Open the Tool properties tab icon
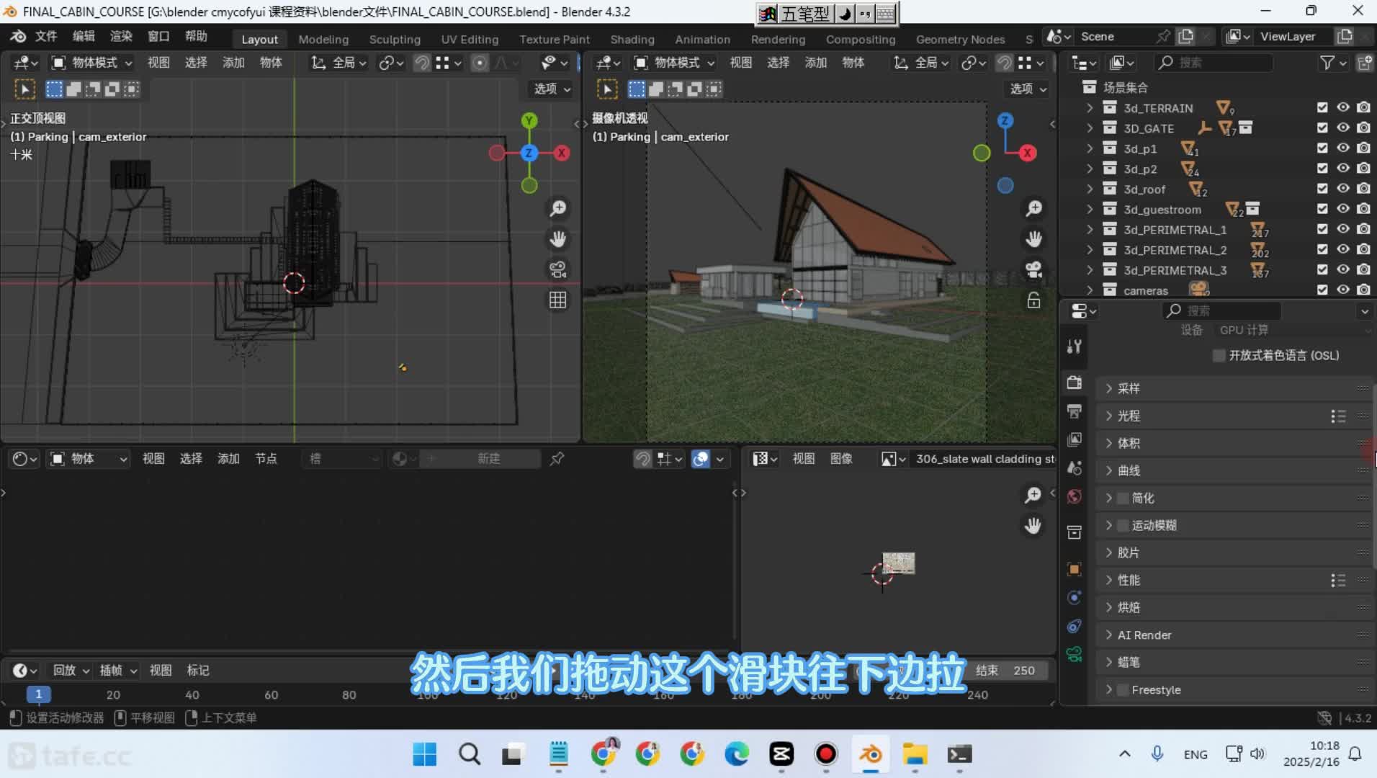This screenshot has width=1377, height=778. click(1074, 346)
